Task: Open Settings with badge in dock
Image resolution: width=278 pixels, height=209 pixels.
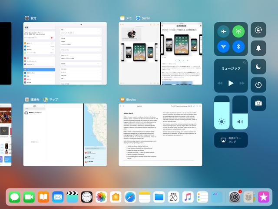Action: 235,197
